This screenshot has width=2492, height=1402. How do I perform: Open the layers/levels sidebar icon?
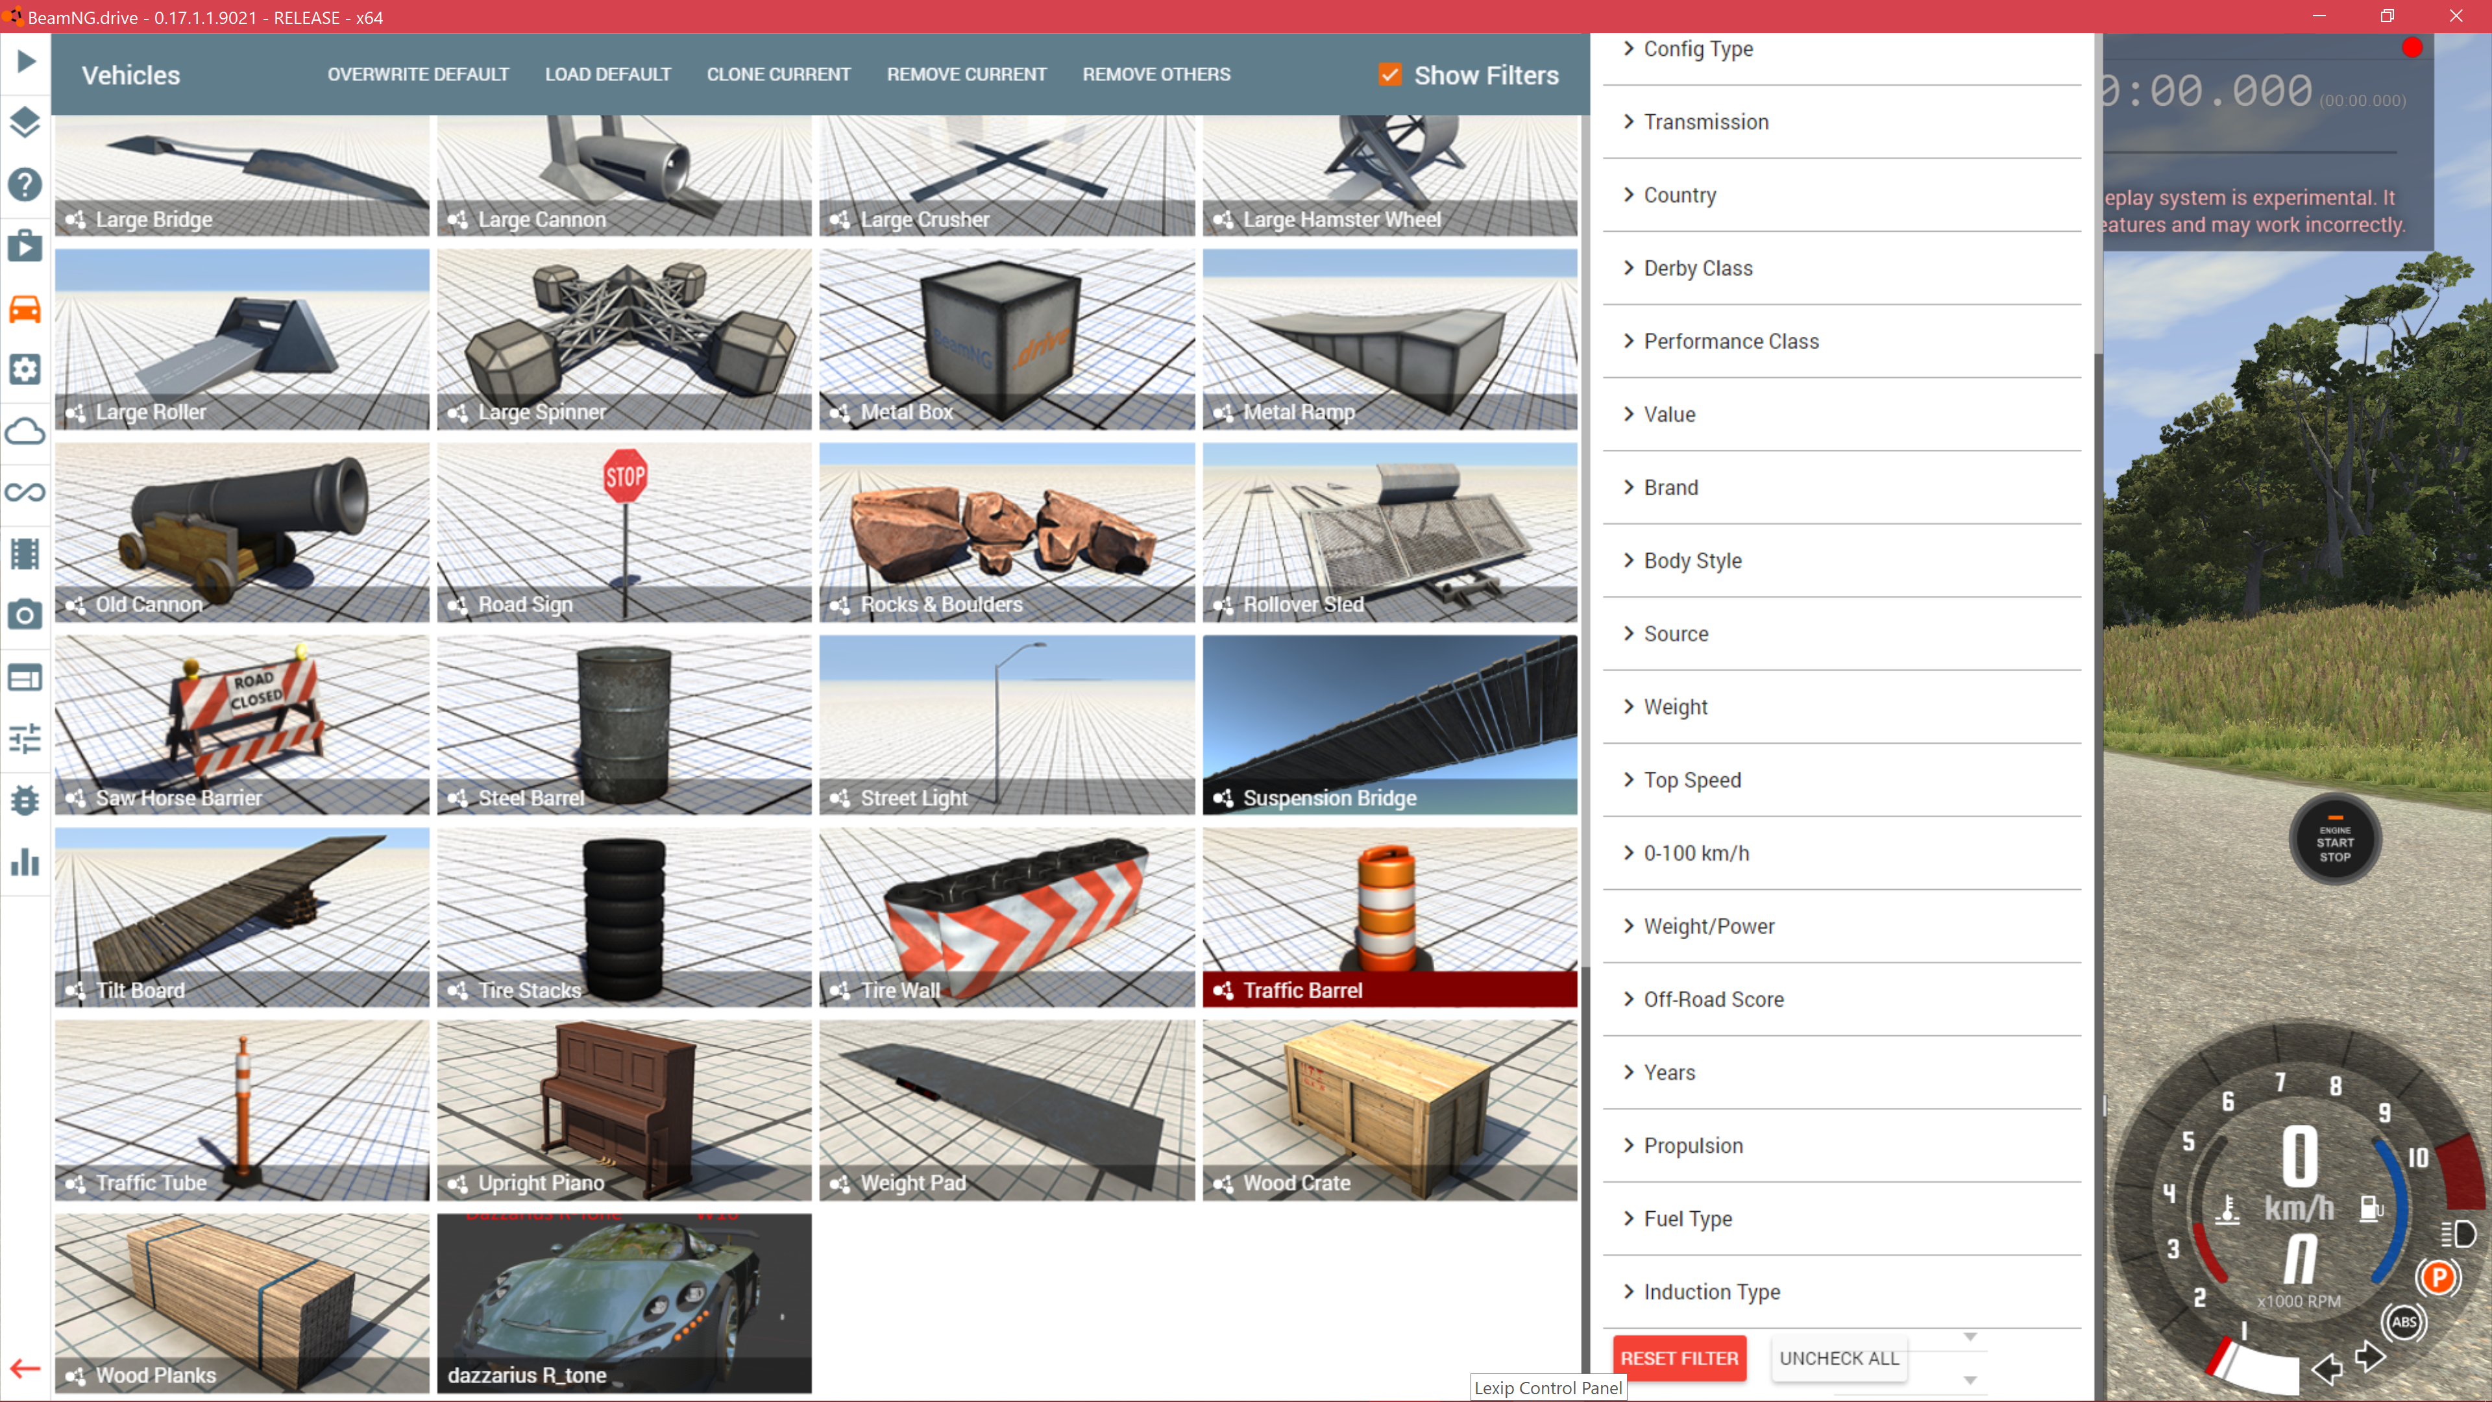25,123
